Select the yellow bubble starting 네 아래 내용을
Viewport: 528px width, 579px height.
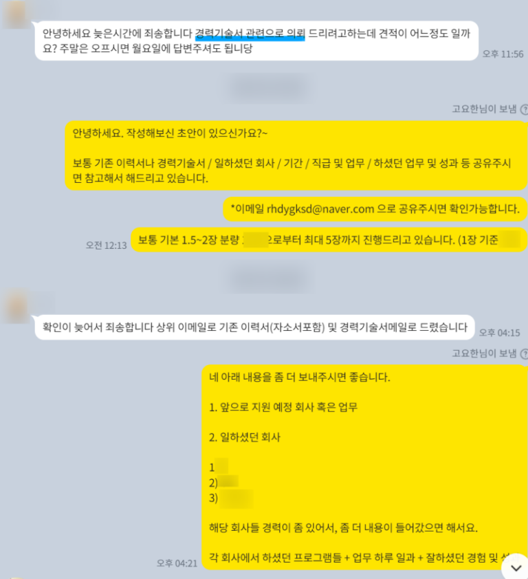(364, 467)
